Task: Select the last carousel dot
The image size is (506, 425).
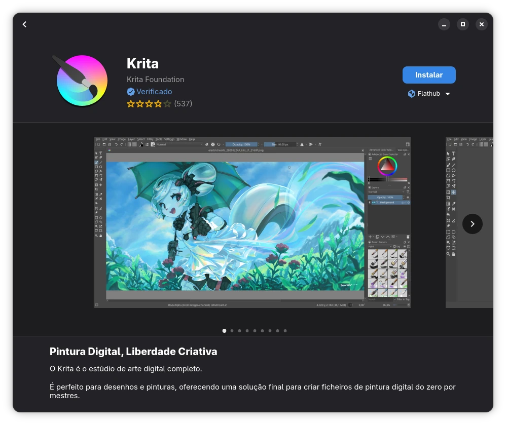Action: point(285,330)
